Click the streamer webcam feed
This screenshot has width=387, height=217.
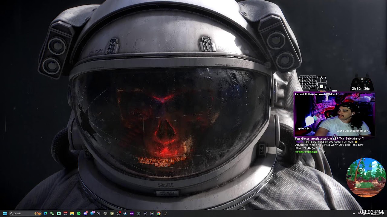(x=334, y=115)
